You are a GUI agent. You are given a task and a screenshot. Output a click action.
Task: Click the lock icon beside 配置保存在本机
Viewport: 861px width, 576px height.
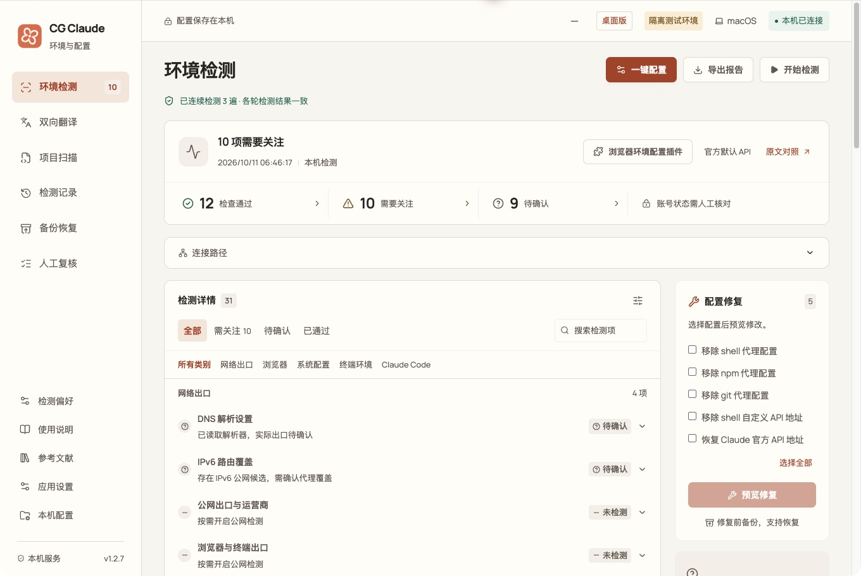click(x=168, y=21)
